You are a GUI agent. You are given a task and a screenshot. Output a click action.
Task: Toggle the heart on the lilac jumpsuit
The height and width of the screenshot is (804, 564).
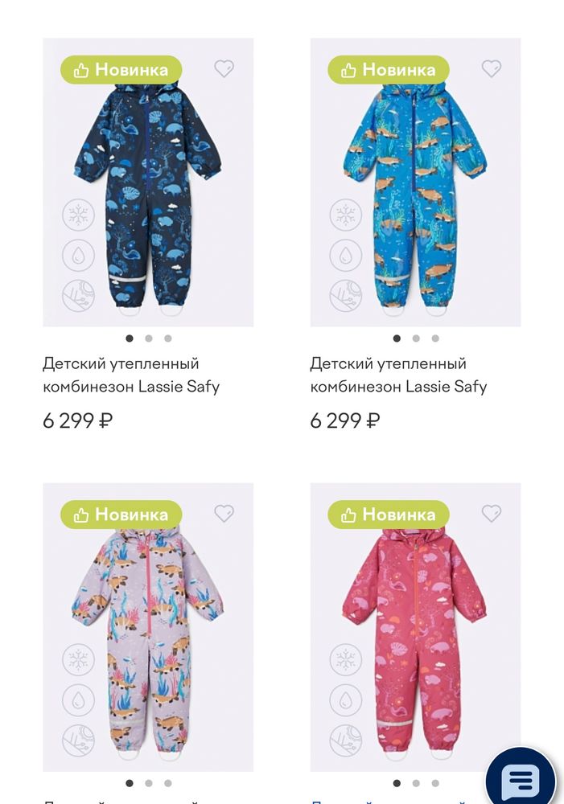click(224, 513)
